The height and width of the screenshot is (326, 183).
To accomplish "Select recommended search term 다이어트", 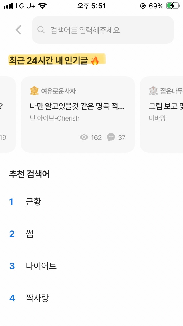I will 41,266.
